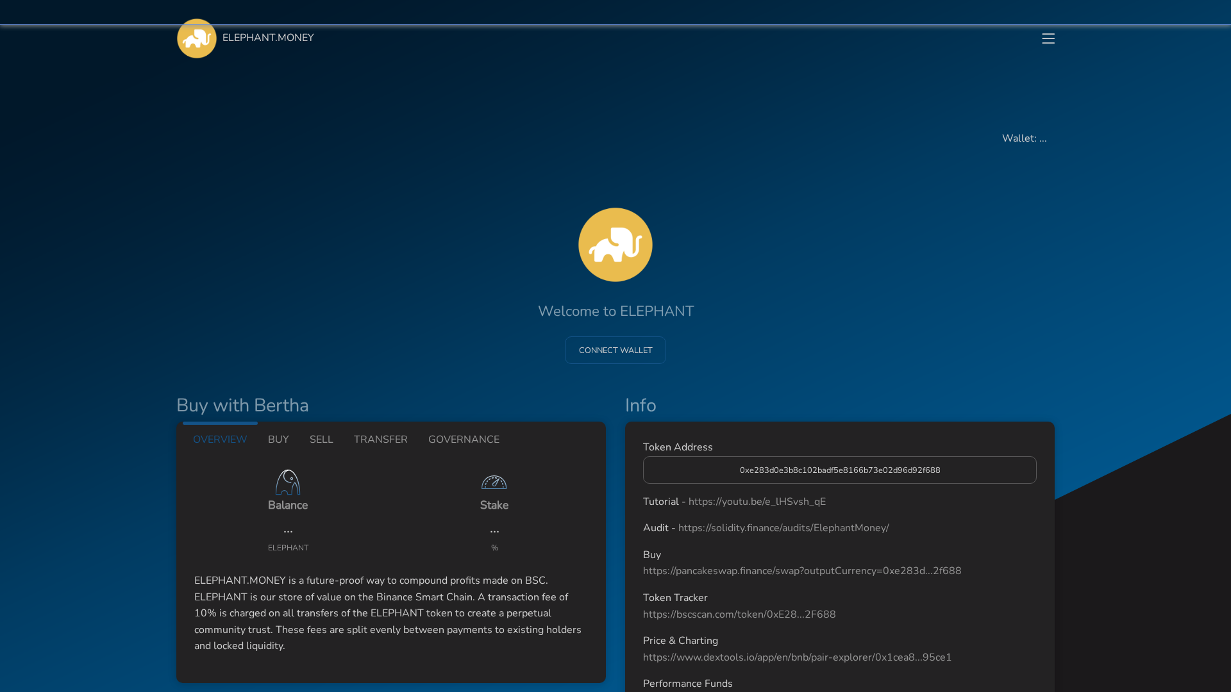1231x692 pixels.
Task: Click the Token Address label
Action: click(x=678, y=447)
